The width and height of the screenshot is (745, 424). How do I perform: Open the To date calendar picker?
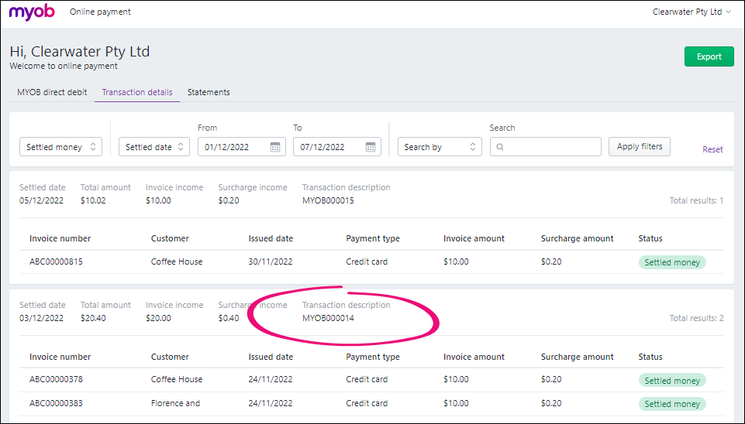coord(371,147)
